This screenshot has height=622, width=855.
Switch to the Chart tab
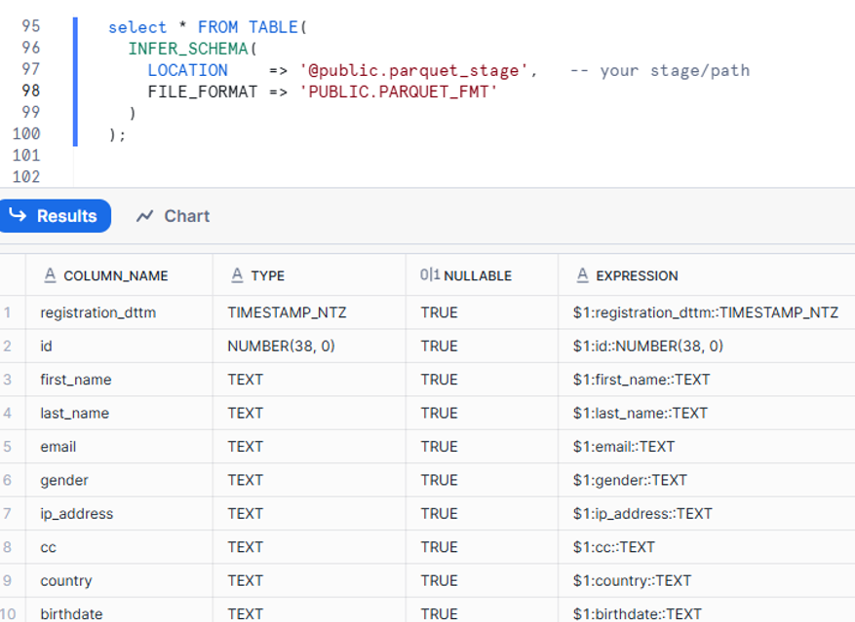173,216
